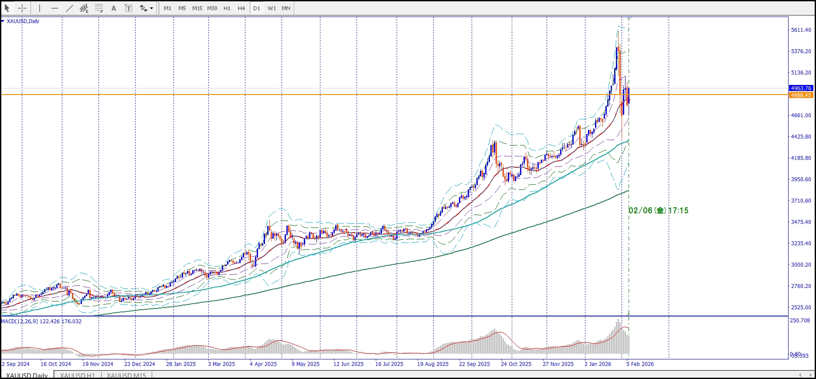Click the tab scroll right arrow
The height and width of the screenshot is (379, 816).
click(x=809, y=375)
